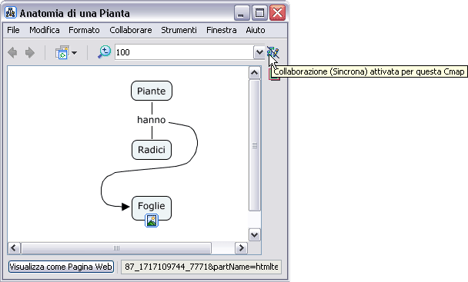
Task: Open the image resource icon under Foglie
Action: (x=152, y=221)
